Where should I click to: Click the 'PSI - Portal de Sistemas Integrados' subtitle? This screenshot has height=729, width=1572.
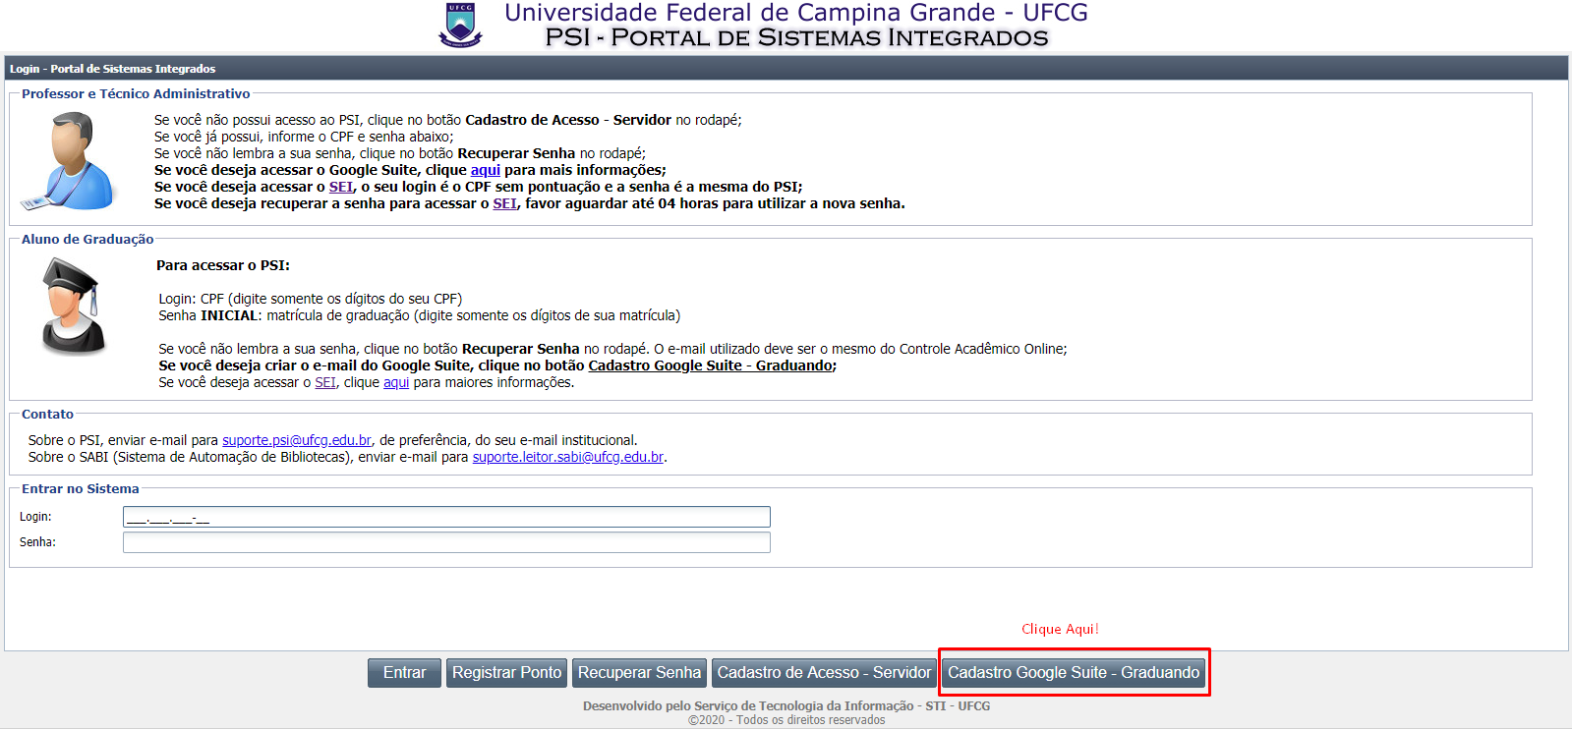pos(797,37)
